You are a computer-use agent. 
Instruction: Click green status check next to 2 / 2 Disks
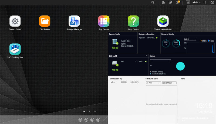click(146, 61)
